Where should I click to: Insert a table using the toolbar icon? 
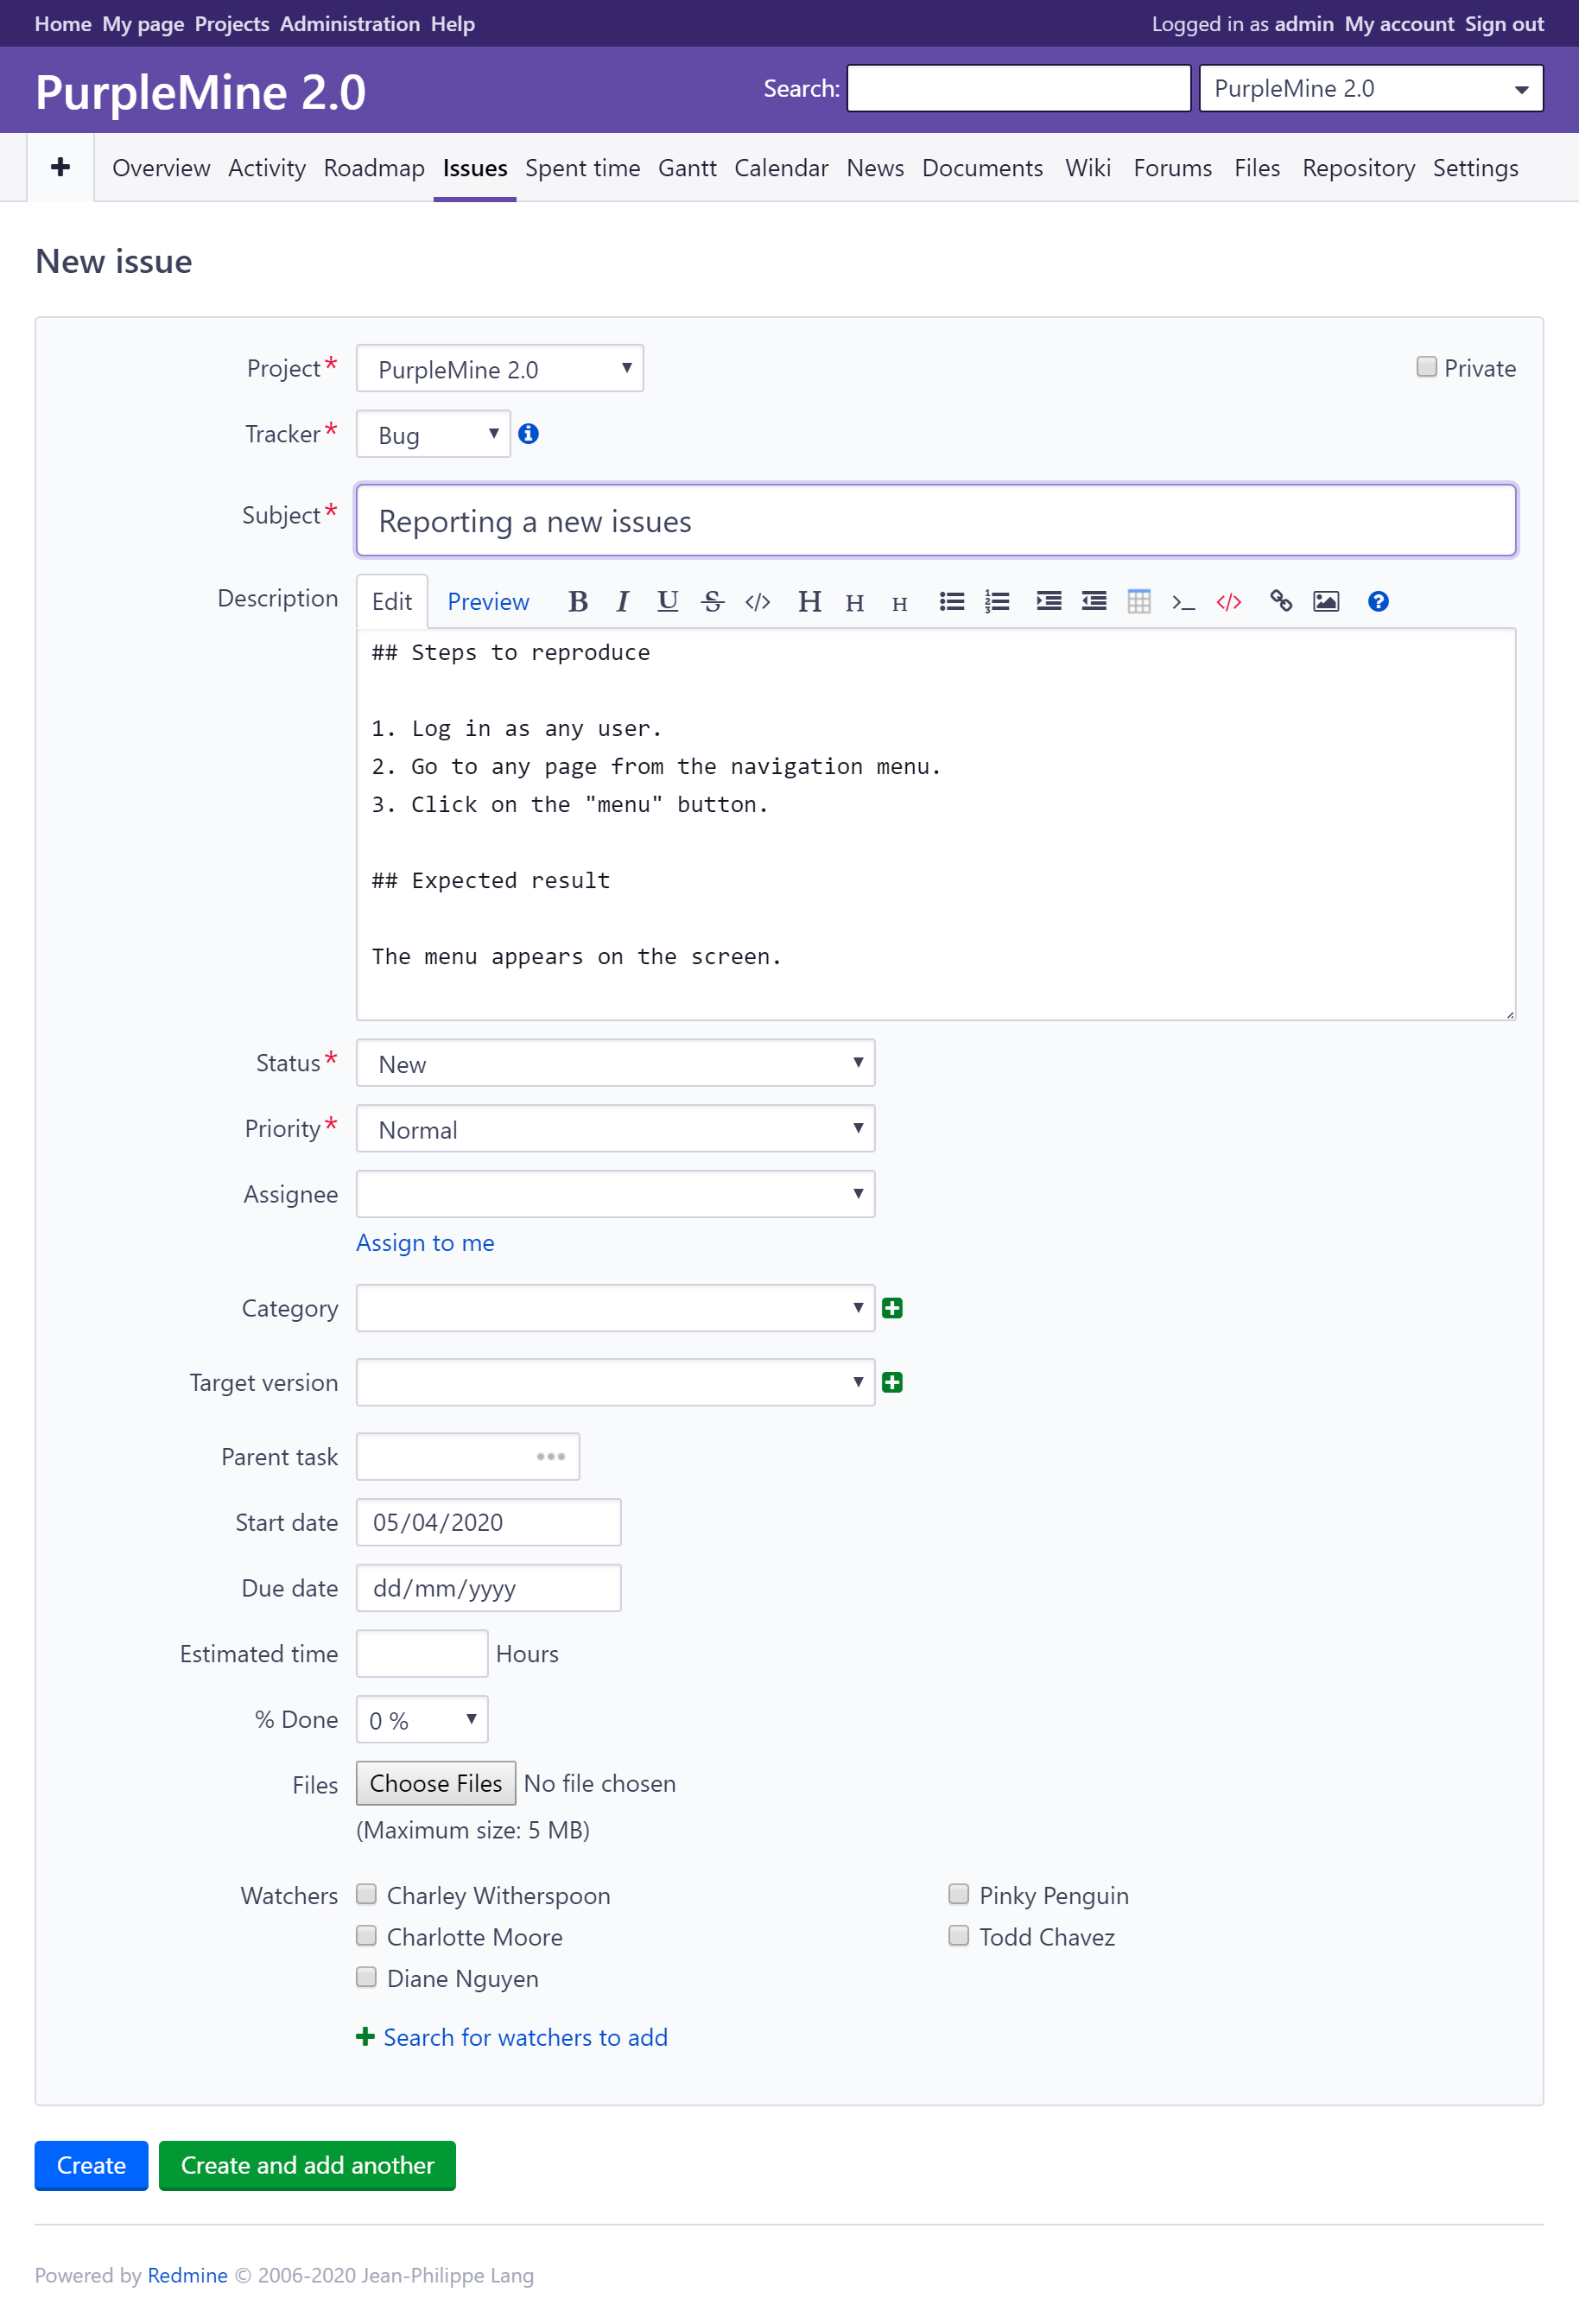click(x=1138, y=601)
